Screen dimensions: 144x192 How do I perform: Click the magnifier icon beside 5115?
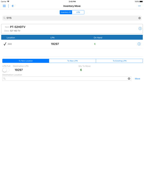click(x=4, y=18)
